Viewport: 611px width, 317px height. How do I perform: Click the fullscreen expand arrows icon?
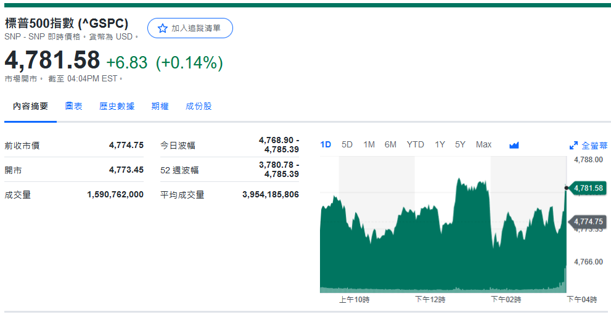tap(573, 146)
